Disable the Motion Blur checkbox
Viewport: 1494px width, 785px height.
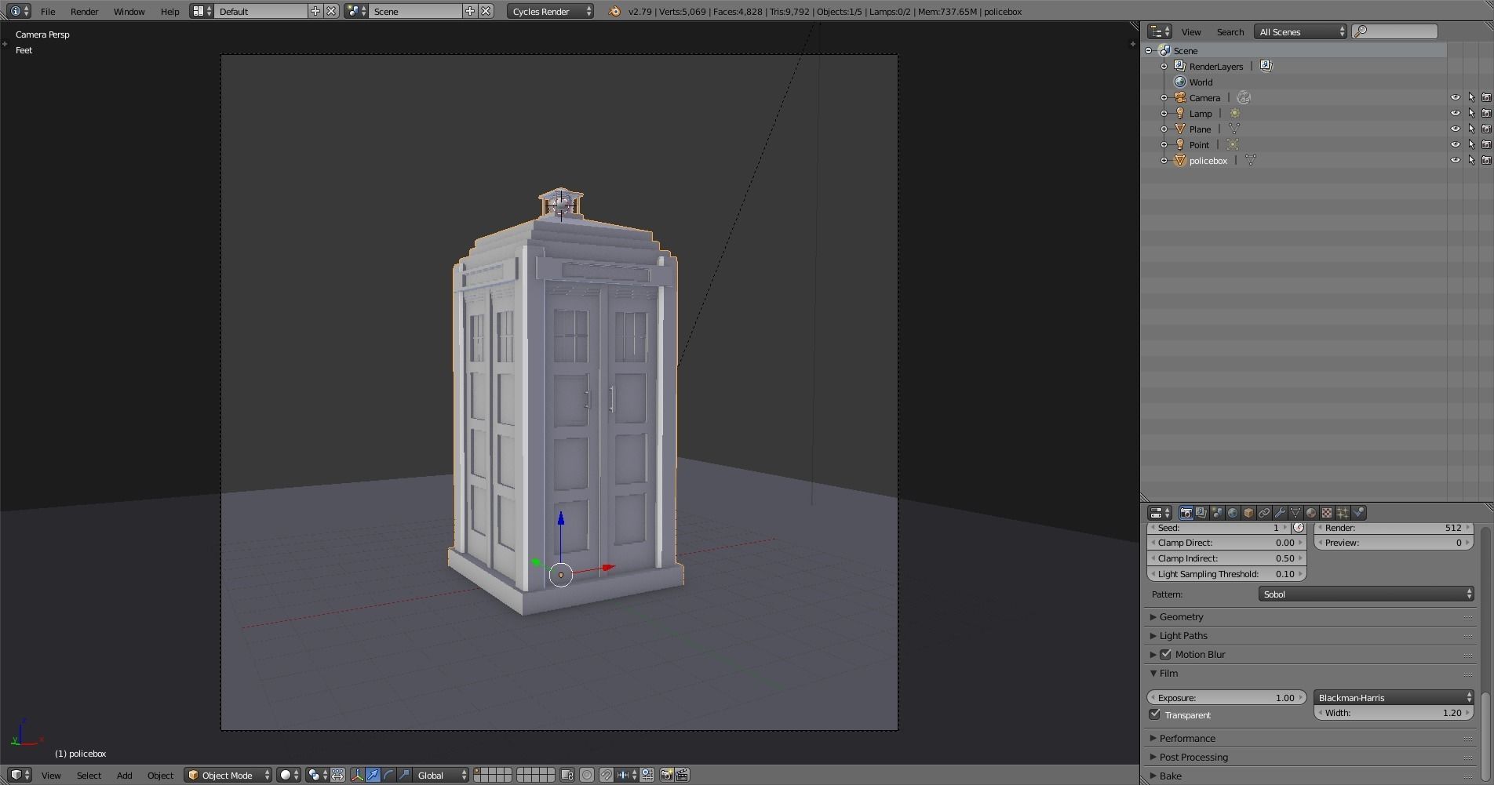coord(1166,655)
